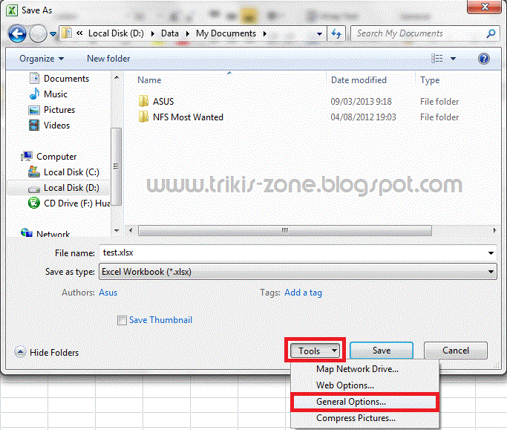
Task: Create a New folder
Action: click(x=108, y=59)
